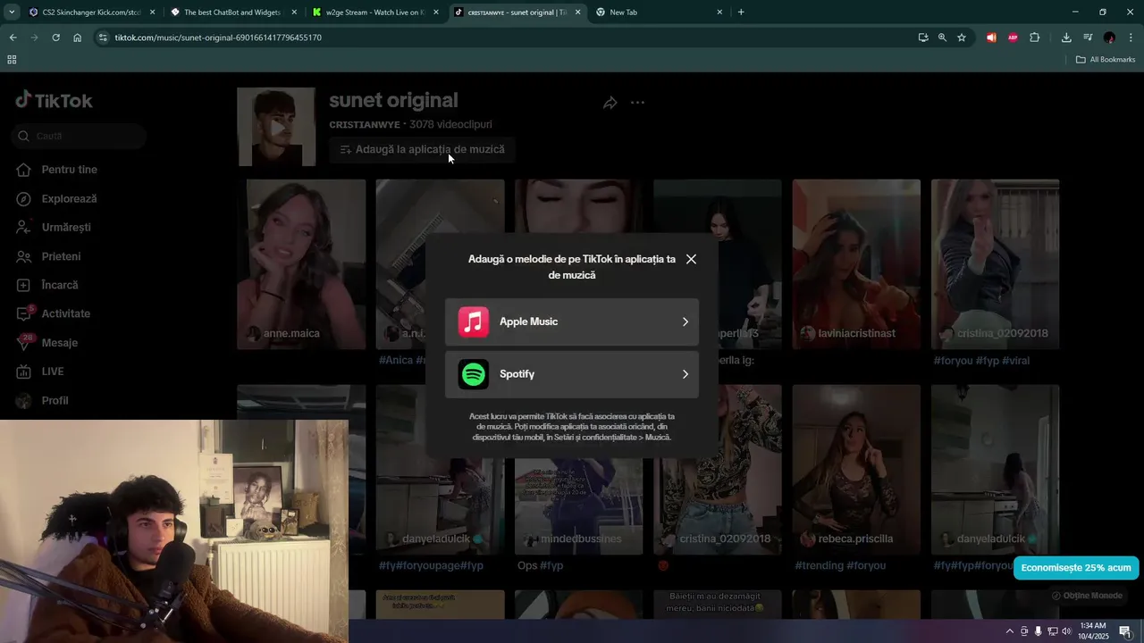Open the apps grid shortcut
1144x643 pixels.
pyautogui.click(x=12, y=60)
